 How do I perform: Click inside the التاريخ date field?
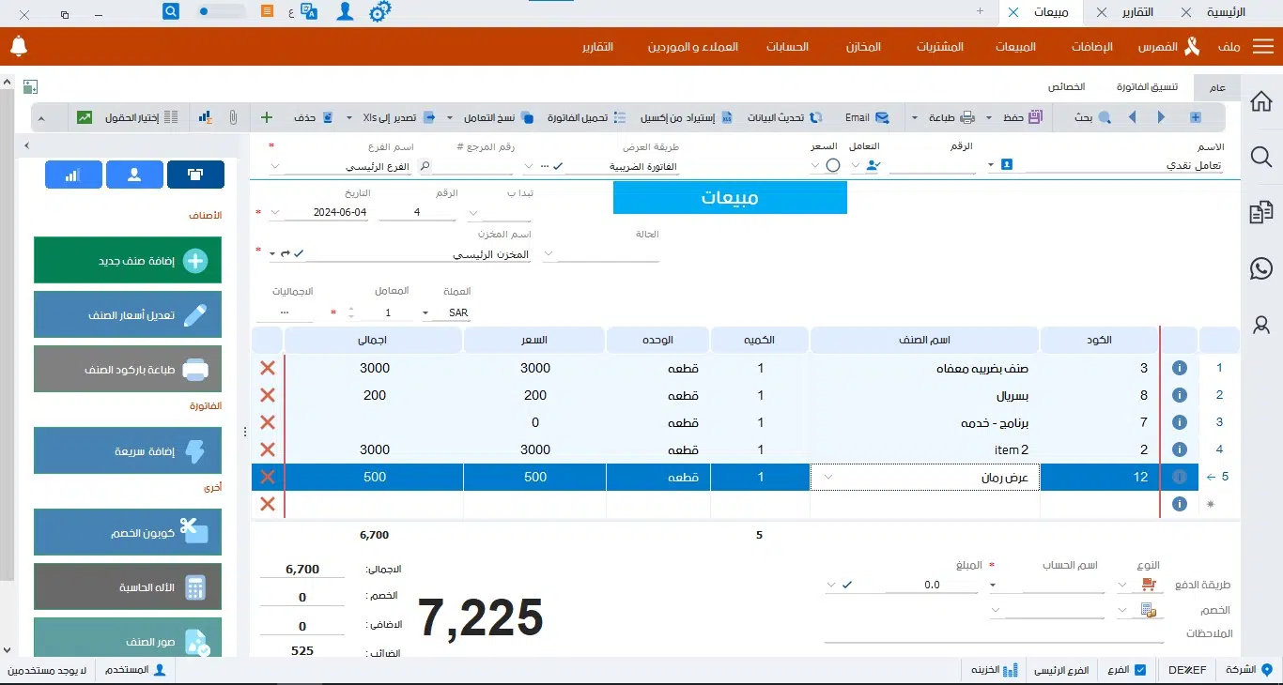338,212
